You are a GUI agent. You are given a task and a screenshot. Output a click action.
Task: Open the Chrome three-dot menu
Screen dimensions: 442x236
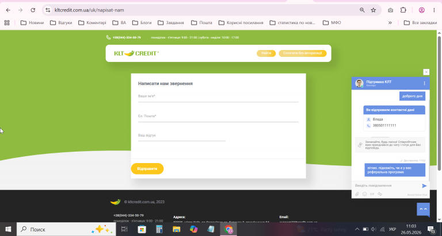(434, 10)
